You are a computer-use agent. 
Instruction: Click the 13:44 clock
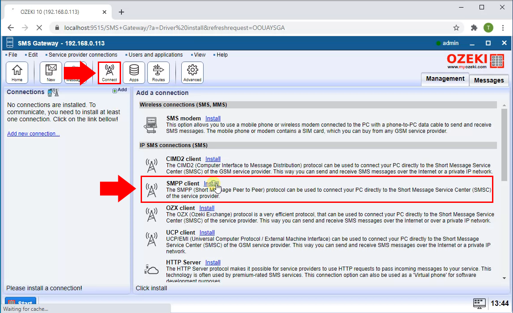[x=500, y=304]
